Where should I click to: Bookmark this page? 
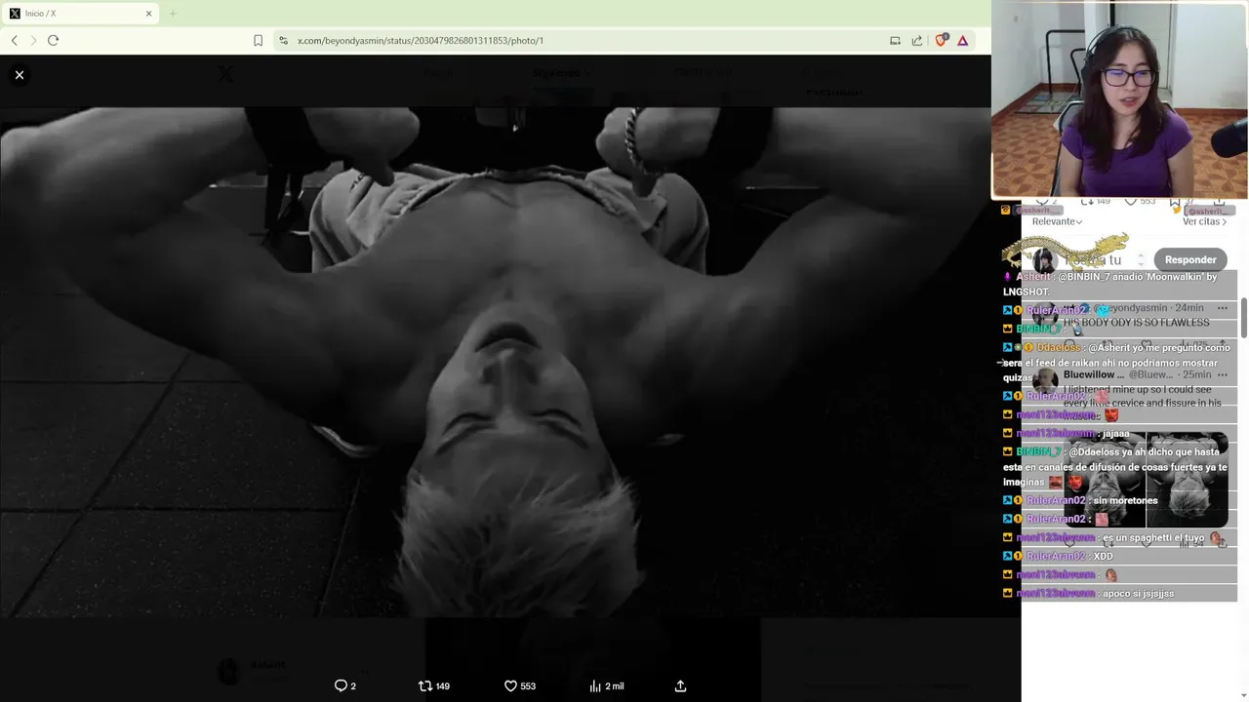tap(258, 40)
